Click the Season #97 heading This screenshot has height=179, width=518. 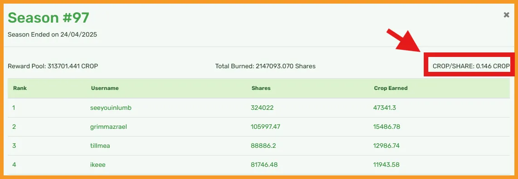48,18
